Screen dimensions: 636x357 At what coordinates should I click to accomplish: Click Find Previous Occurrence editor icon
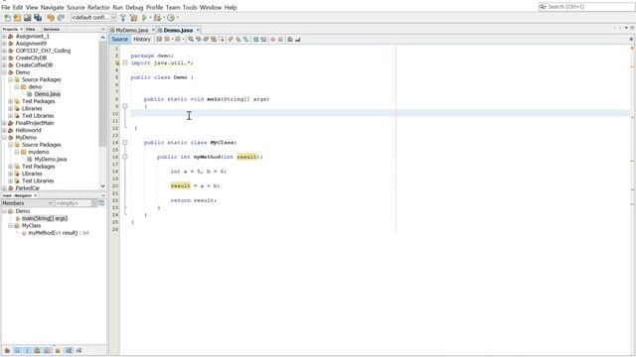pos(199,40)
